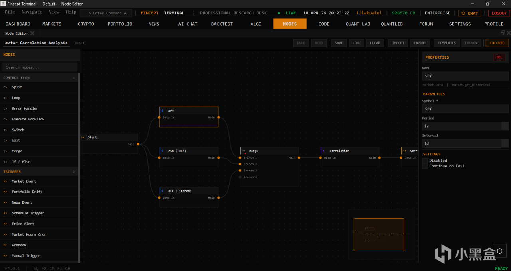Click the Execute button

point(497,43)
